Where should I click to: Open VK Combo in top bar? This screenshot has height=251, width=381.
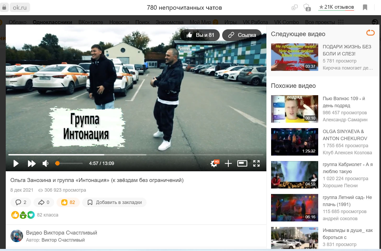(x=287, y=22)
